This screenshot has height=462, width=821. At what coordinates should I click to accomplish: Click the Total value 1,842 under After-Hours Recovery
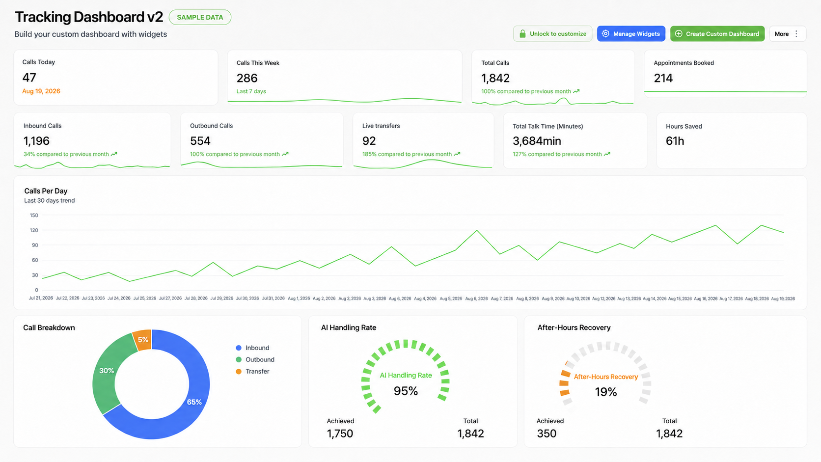pyautogui.click(x=669, y=434)
